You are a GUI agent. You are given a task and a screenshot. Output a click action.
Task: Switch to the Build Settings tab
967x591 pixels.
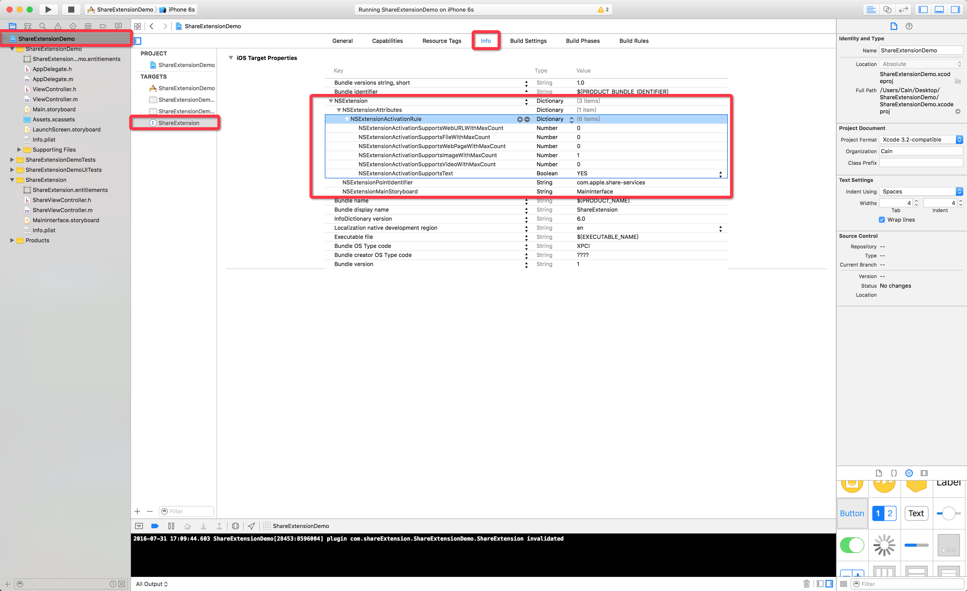(x=528, y=41)
